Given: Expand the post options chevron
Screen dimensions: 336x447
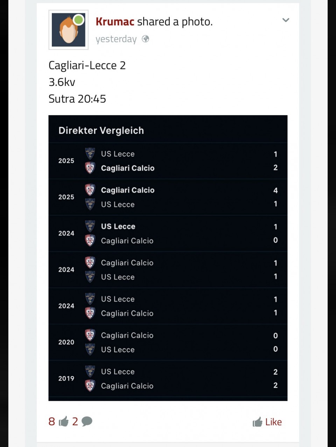Looking at the screenshot, I should click(286, 20).
